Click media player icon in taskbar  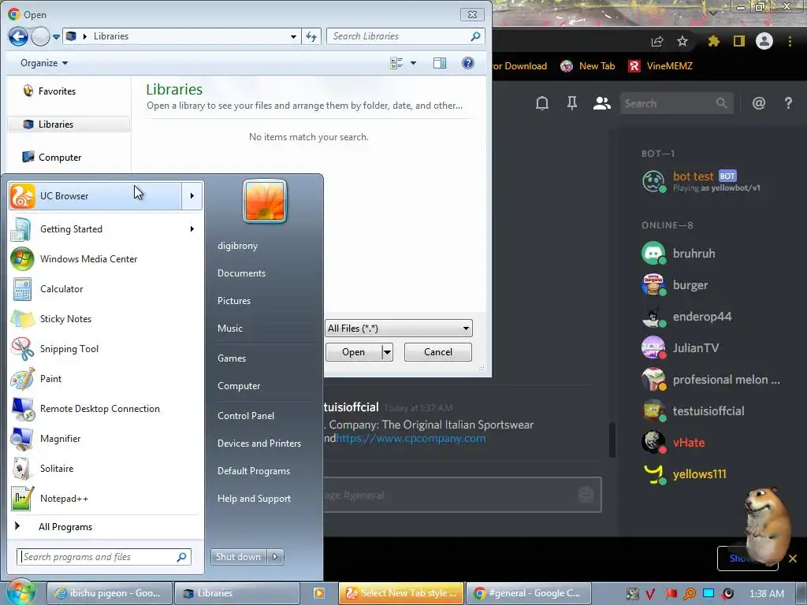tap(319, 593)
